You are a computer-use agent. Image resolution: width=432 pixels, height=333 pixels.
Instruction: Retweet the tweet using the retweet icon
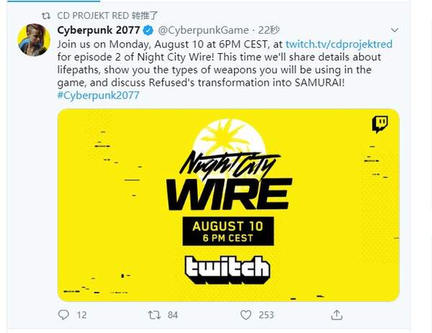tap(154, 315)
